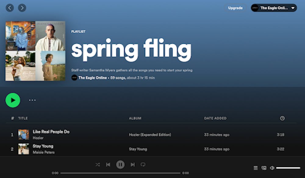Adjust the volume slider
This screenshot has width=305, height=178.
pos(288,168)
